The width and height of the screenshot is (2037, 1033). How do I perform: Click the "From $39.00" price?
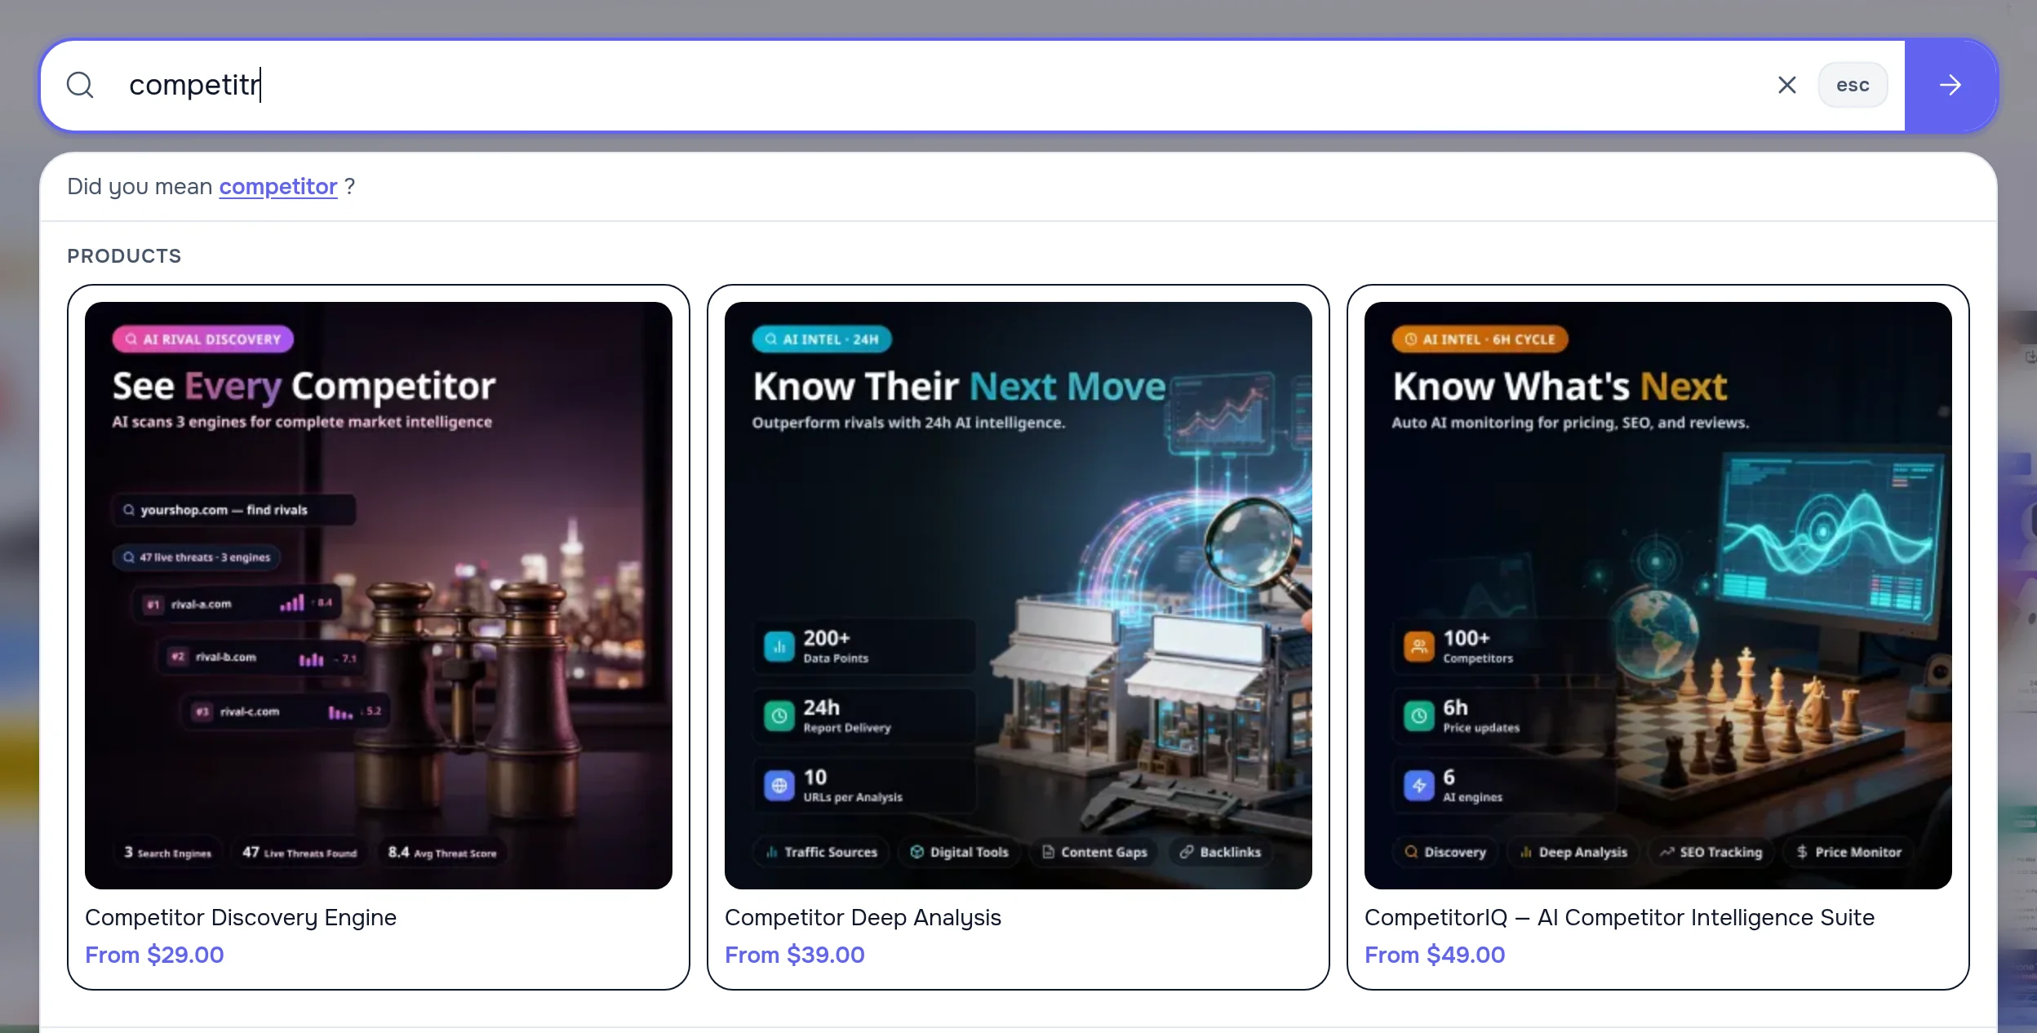794,955
